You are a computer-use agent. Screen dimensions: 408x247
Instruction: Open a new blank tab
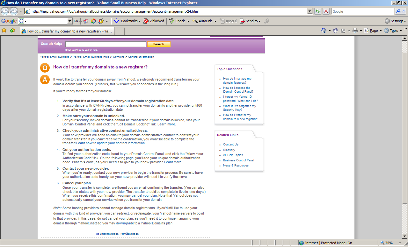pos(120,31)
